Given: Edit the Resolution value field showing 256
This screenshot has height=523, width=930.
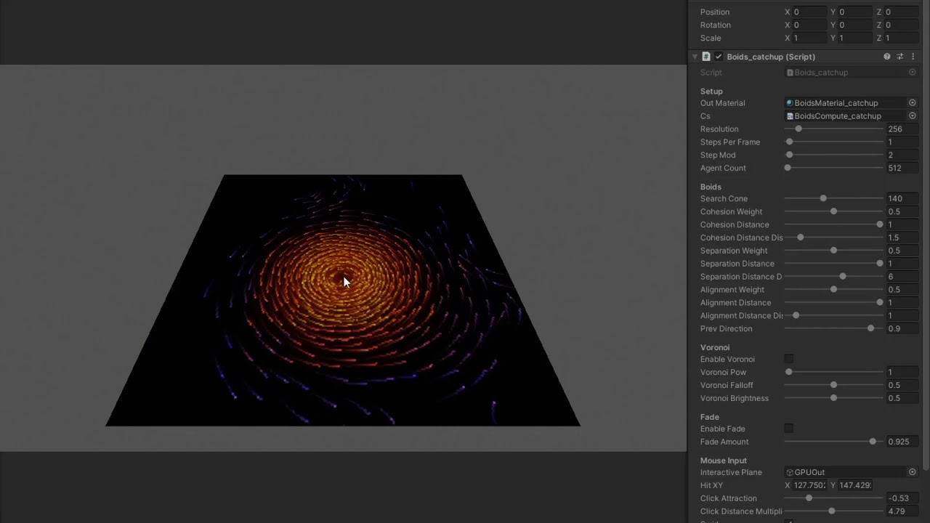Looking at the screenshot, I should pos(903,129).
